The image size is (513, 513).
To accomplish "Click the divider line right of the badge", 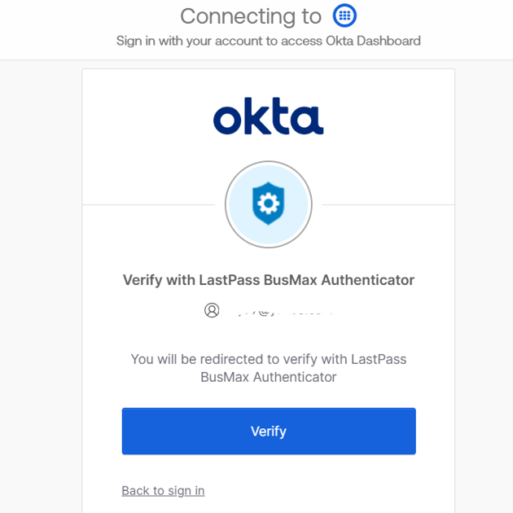I will [383, 204].
